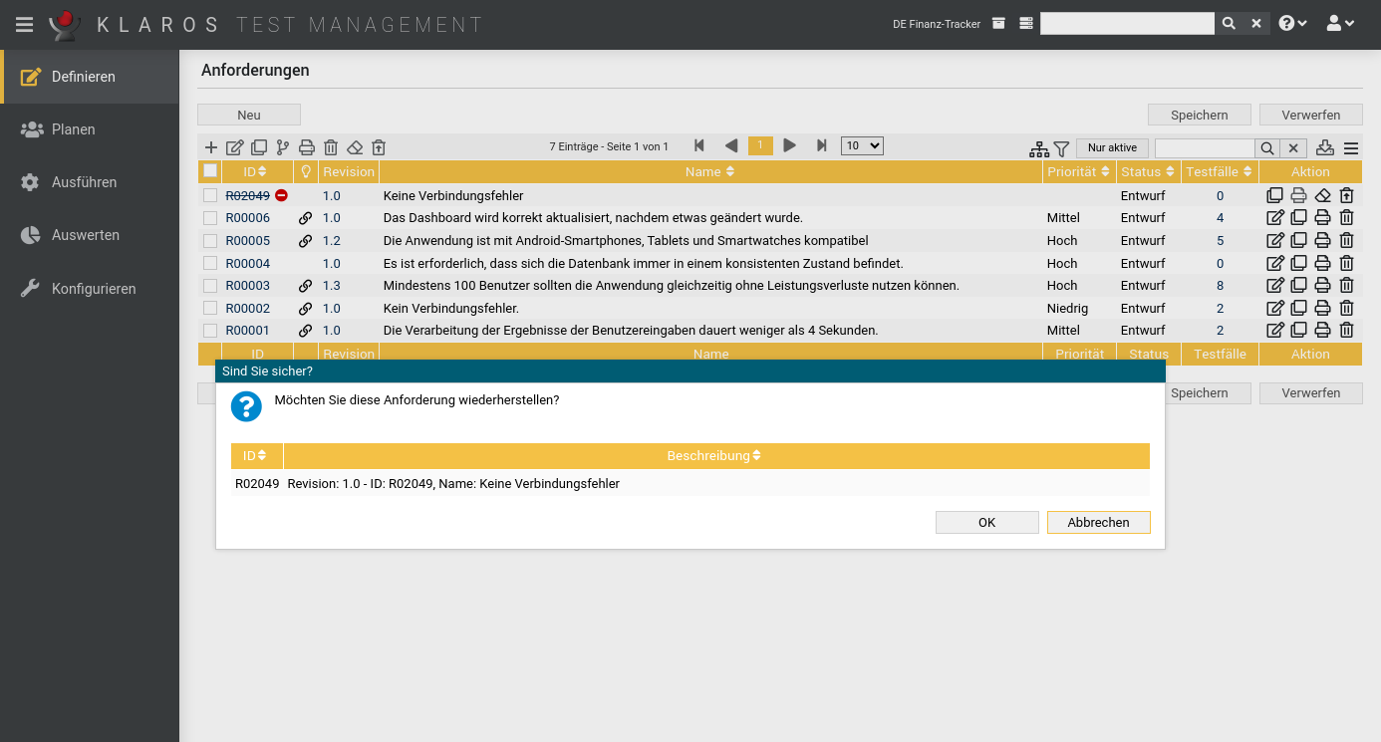Check the box for requirement R00002
1381x742 pixels.
point(210,308)
